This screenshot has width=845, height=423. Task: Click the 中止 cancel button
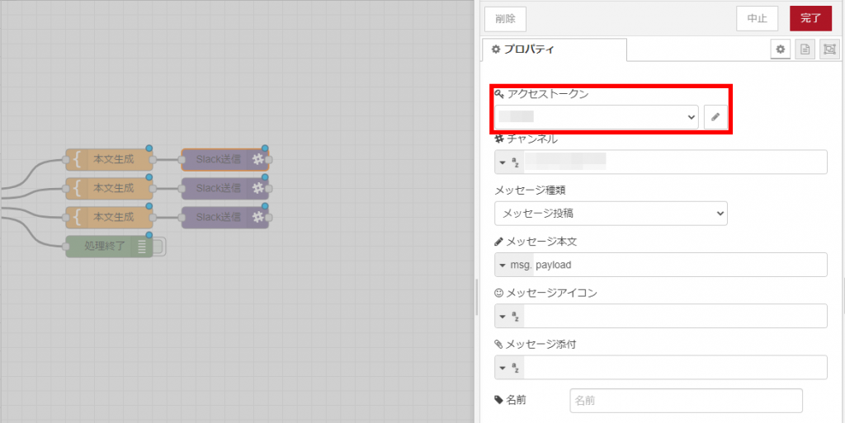point(758,19)
